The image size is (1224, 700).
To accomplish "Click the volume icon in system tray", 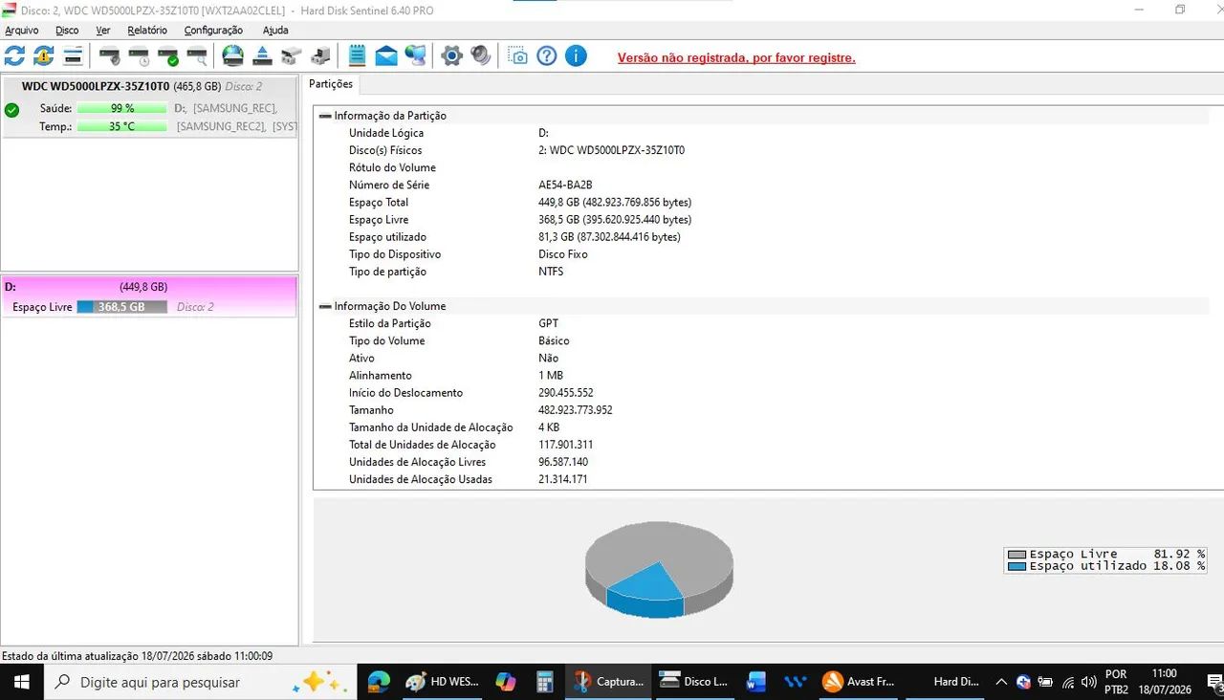I will click(1088, 682).
